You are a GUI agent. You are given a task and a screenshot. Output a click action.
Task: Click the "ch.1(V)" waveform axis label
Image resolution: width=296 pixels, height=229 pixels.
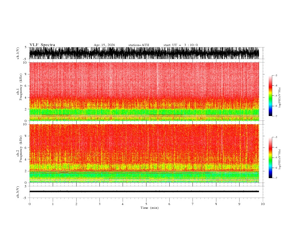18,53
